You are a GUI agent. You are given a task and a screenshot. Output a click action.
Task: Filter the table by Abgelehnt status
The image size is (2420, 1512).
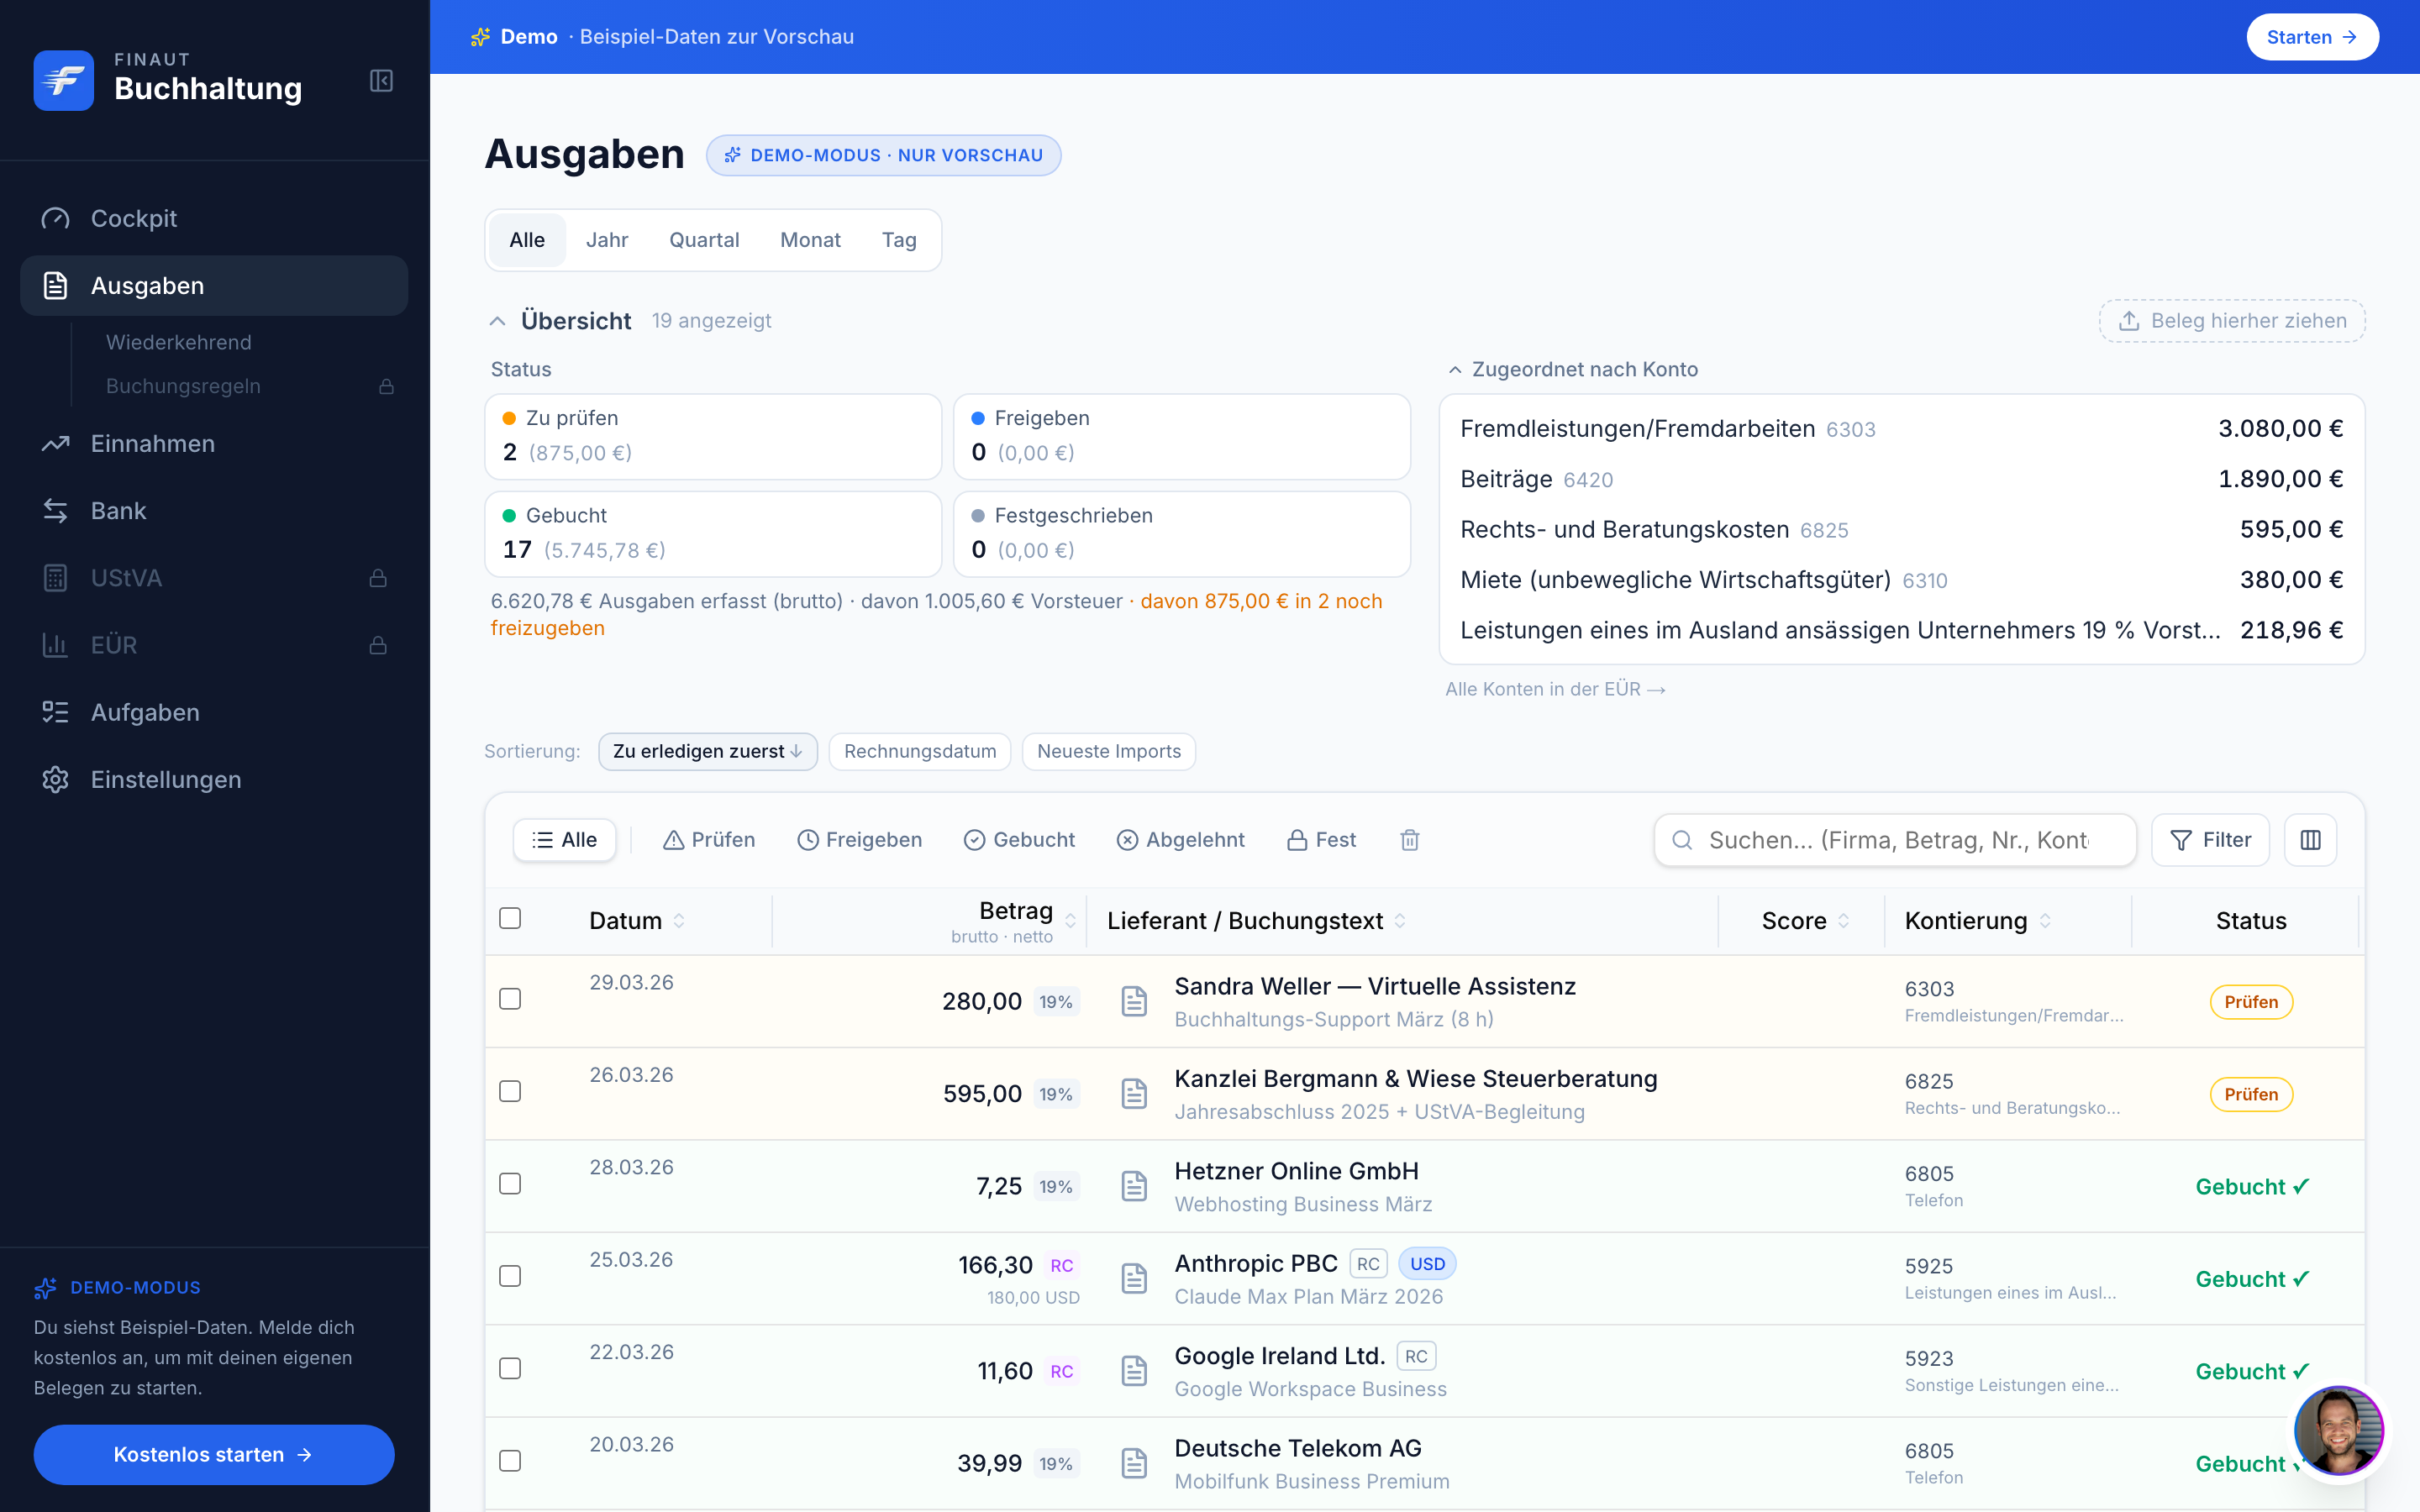click(1181, 840)
